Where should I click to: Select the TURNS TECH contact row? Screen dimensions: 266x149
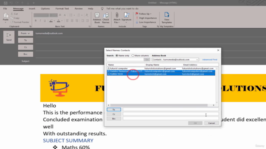[161, 74]
